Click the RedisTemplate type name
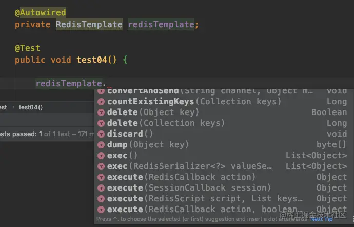Screen dimensions: 354x227 (x=89, y=25)
